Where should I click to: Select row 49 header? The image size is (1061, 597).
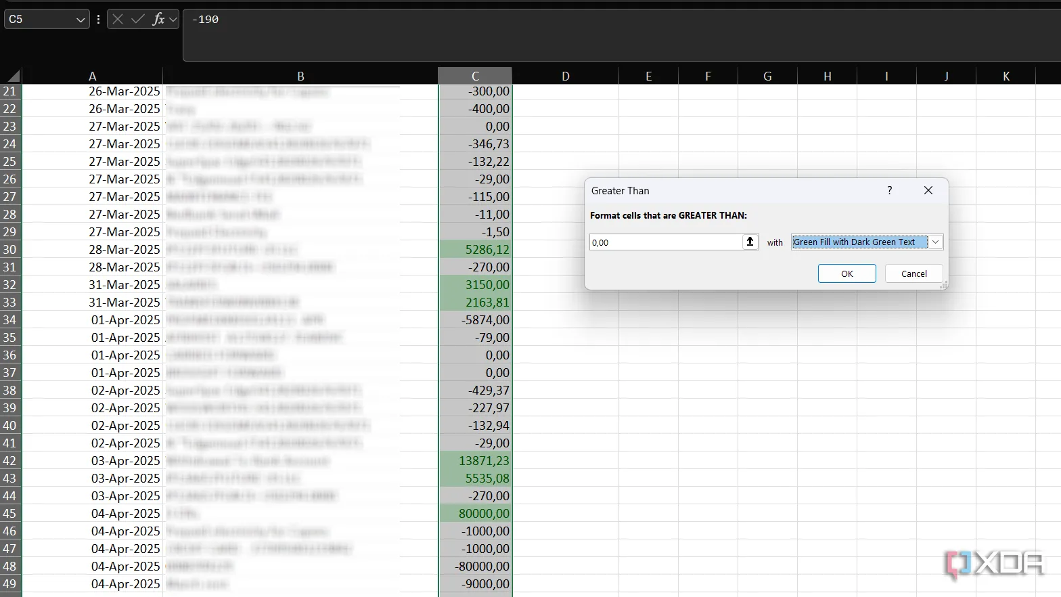click(x=10, y=584)
